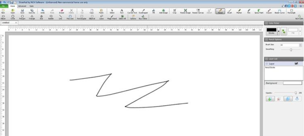The image size is (304, 136).
Task: Collapse the Pencil Options panel
Action: tap(267, 40)
